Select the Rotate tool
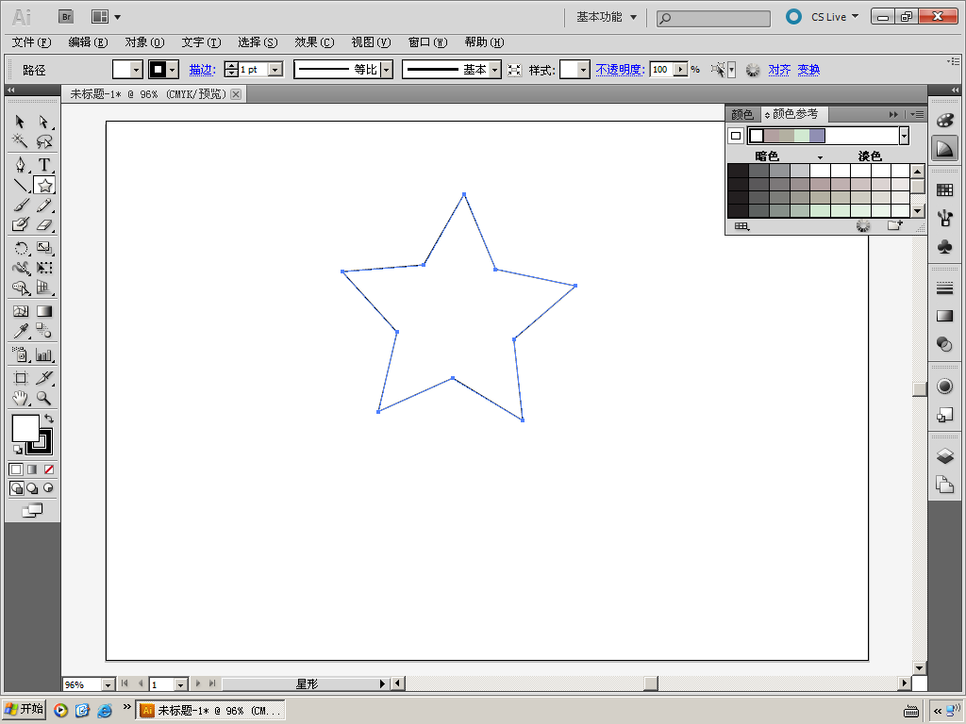 coord(20,248)
